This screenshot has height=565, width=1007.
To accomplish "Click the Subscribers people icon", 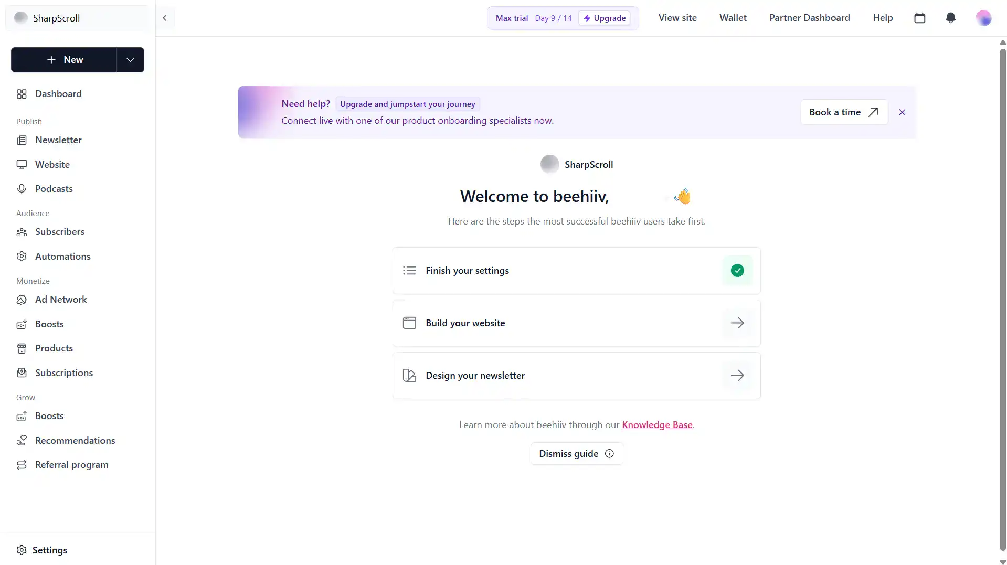I will pos(22,232).
